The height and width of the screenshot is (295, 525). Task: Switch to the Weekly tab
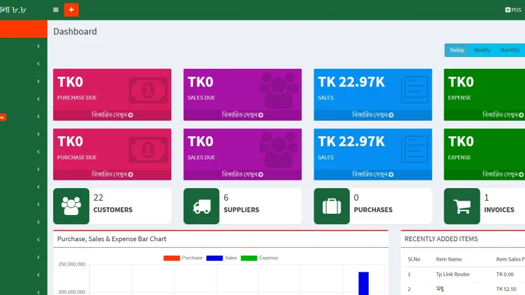tap(482, 50)
